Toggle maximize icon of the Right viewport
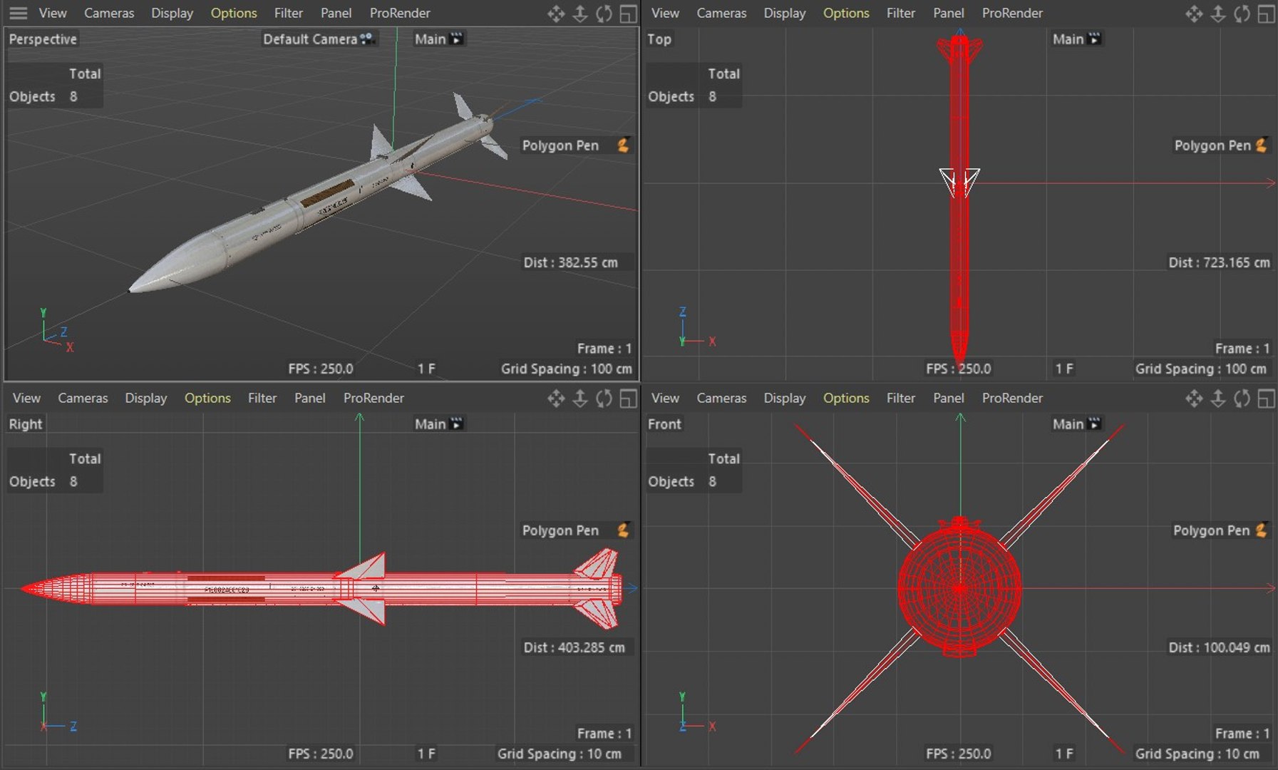The width and height of the screenshot is (1278, 770). click(x=628, y=399)
